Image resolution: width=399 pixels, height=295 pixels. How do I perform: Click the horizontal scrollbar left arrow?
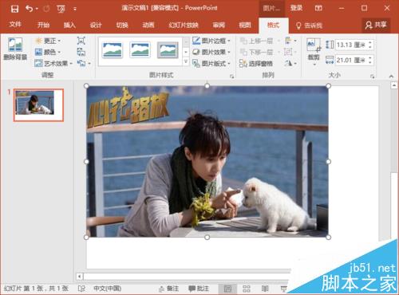click(x=80, y=277)
